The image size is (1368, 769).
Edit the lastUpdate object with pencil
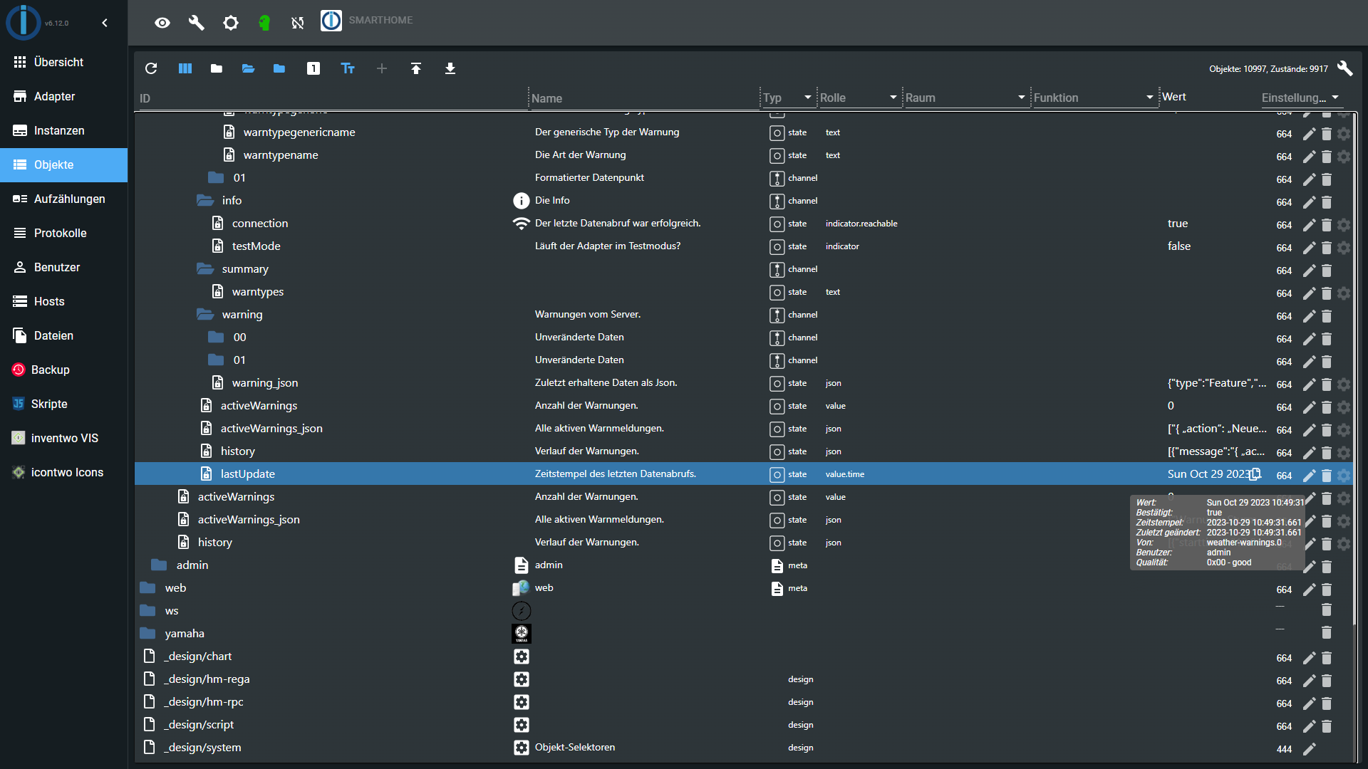[x=1310, y=475]
